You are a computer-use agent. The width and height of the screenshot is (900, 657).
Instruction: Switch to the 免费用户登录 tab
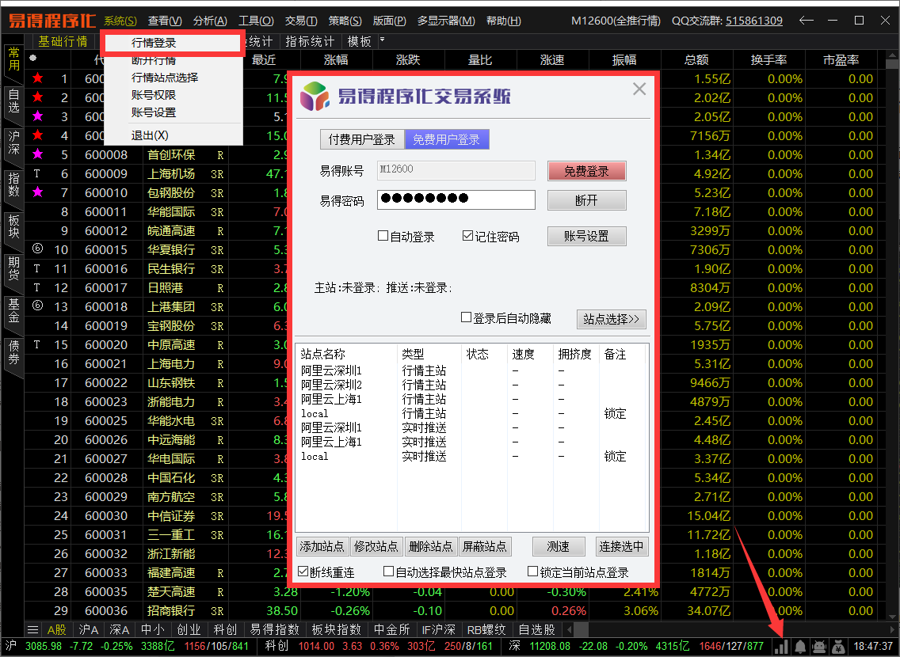[447, 139]
